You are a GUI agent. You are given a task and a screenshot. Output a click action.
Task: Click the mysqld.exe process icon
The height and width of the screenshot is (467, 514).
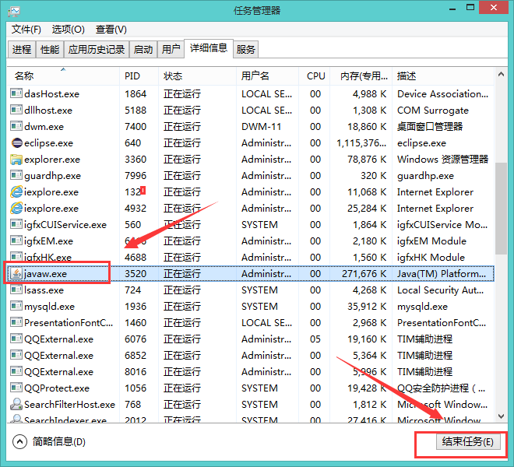[16, 306]
